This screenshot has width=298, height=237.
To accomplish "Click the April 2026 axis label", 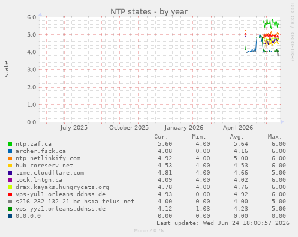I will [238, 128].
